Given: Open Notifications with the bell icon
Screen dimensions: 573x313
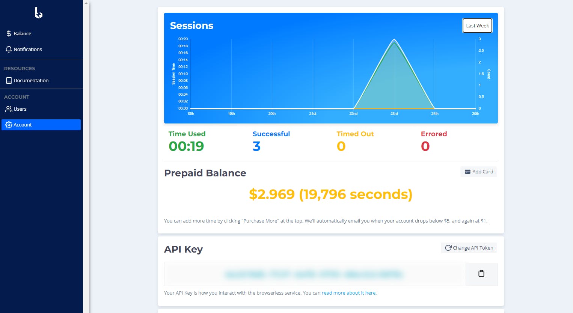Looking at the screenshot, I should pyautogui.click(x=9, y=50).
